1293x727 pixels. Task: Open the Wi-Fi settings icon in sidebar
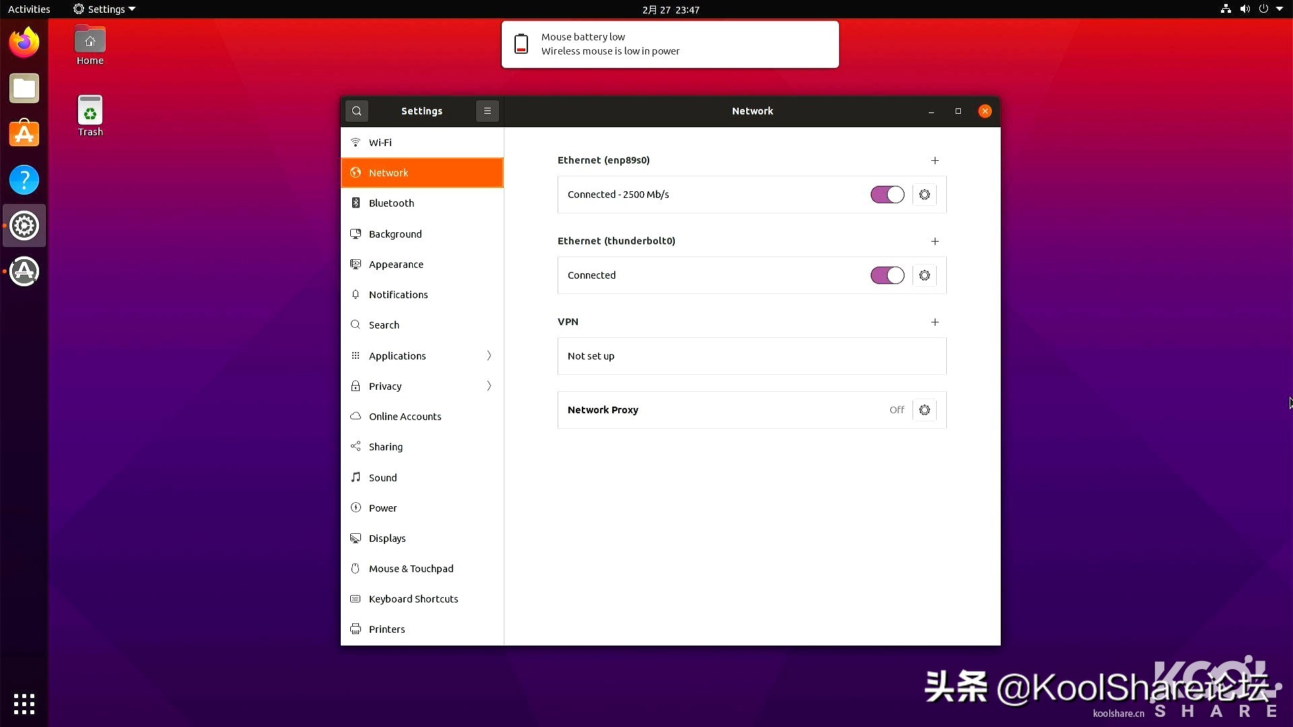[356, 142]
